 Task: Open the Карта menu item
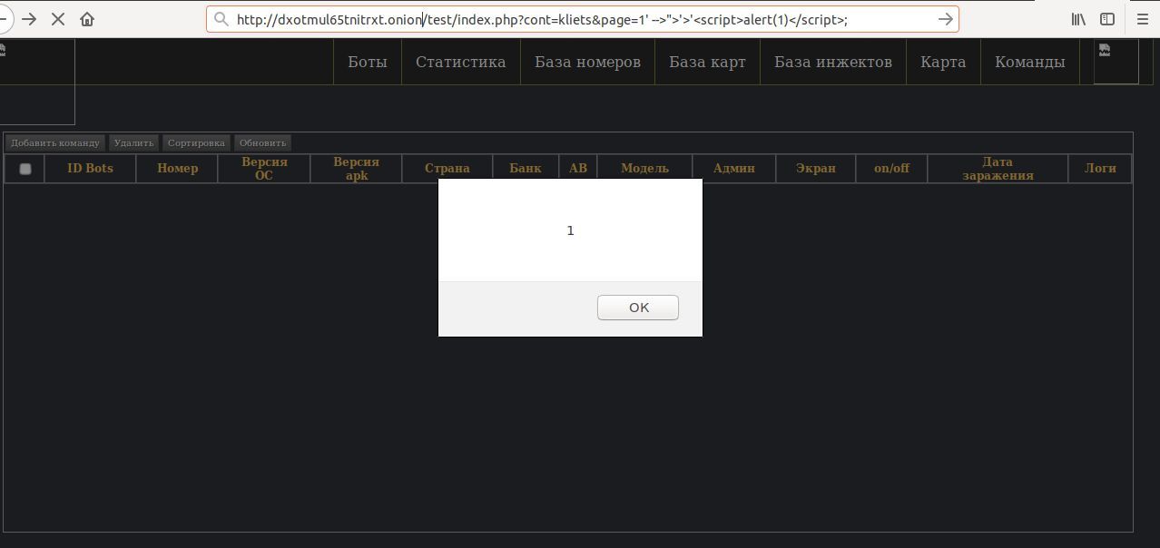click(x=943, y=62)
